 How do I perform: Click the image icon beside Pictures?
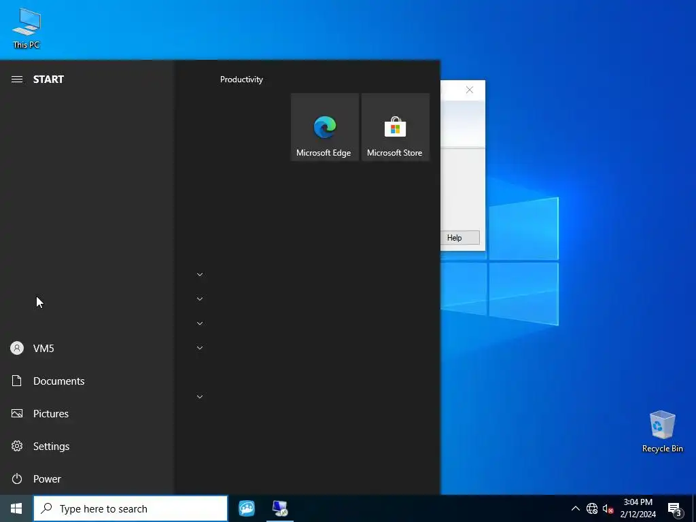tap(17, 414)
